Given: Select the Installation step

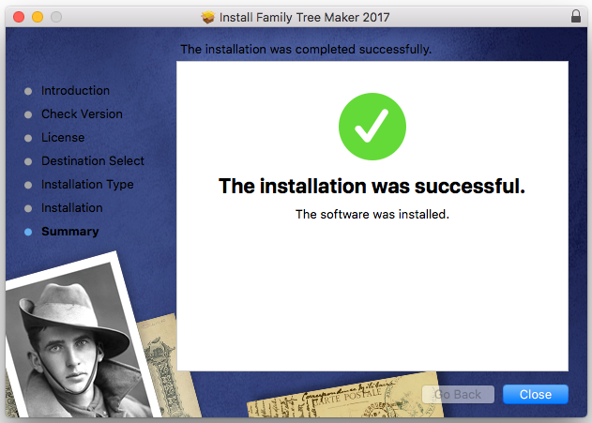Looking at the screenshot, I should click(71, 208).
